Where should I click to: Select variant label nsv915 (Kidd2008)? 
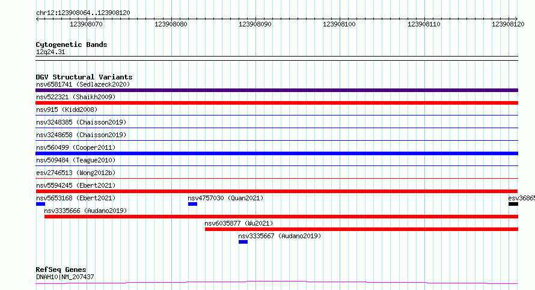point(67,110)
